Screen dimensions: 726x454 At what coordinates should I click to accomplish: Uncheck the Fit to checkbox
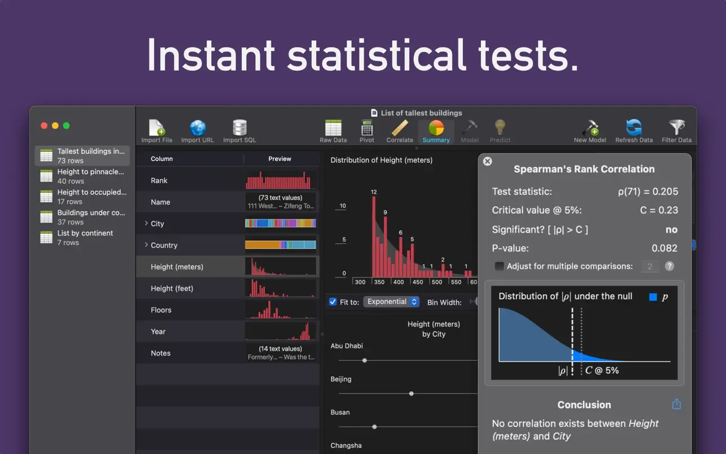(333, 302)
